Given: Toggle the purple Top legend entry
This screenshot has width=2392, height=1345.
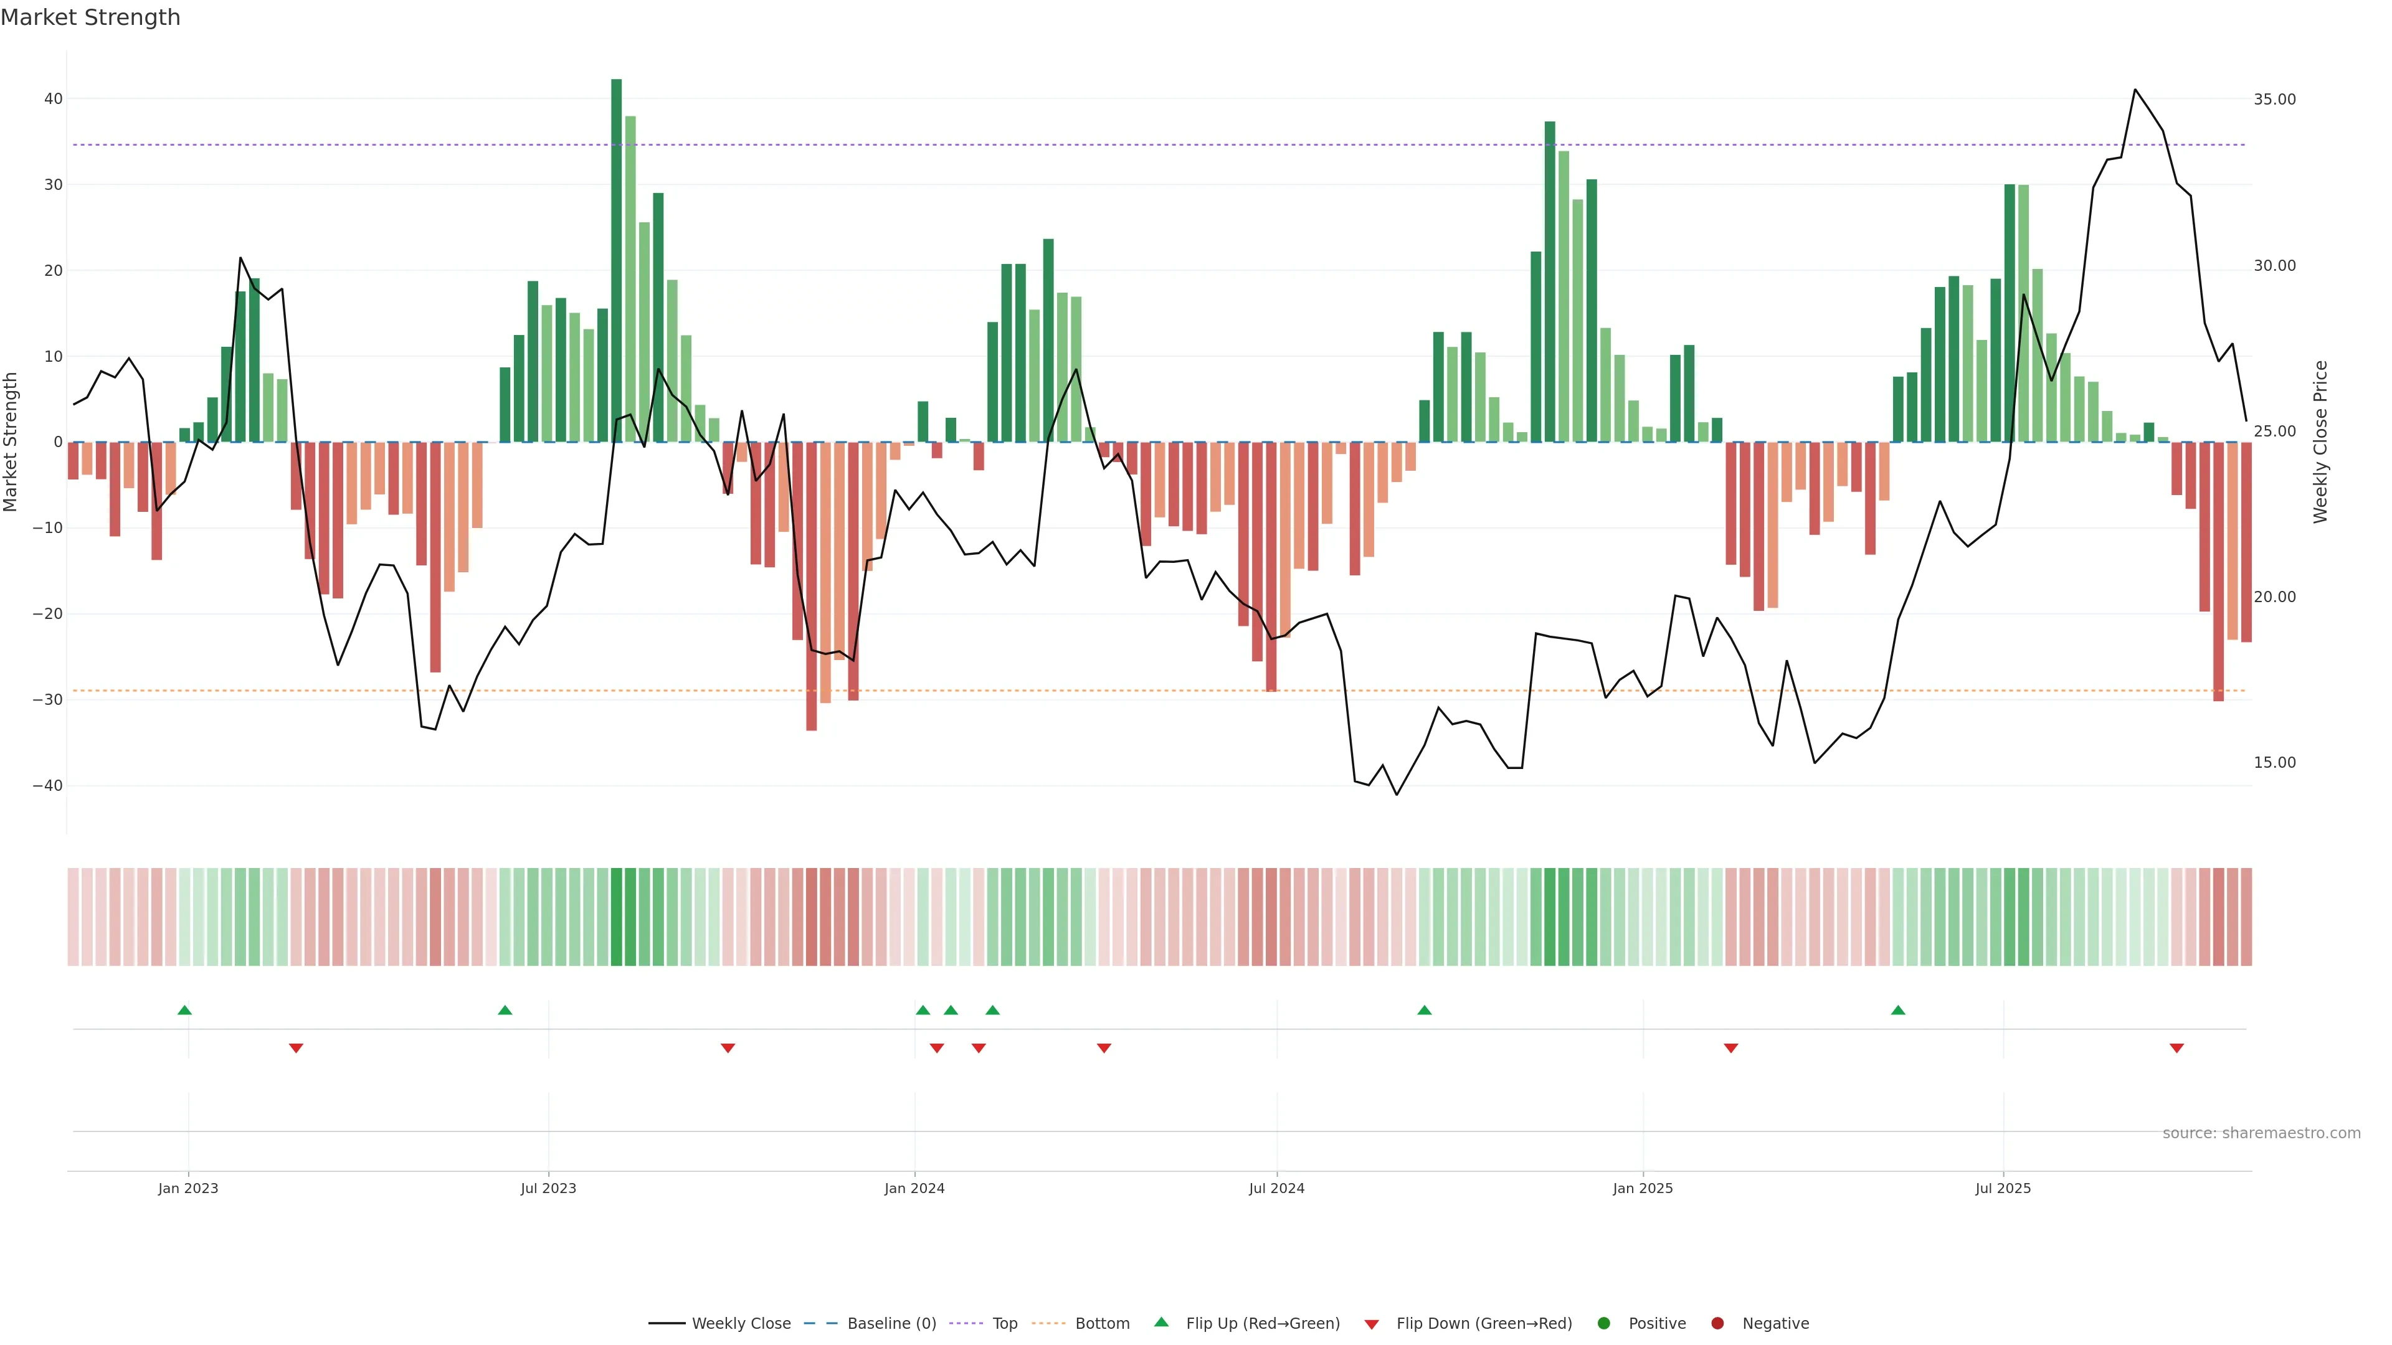Looking at the screenshot, I should tap(1005, 1323).
